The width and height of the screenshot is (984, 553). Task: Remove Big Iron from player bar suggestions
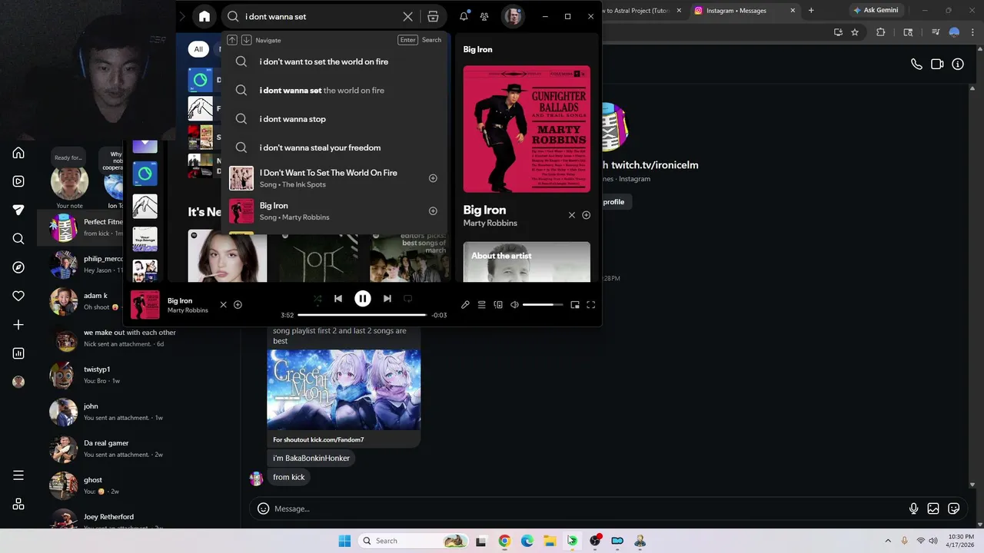point(223,305)
